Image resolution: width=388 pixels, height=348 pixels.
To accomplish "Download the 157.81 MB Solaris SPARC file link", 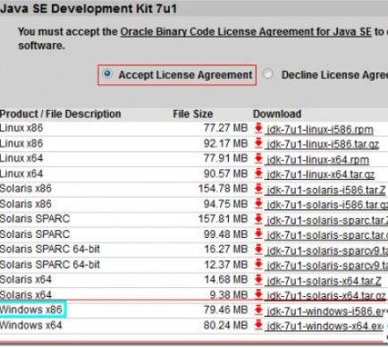I will point(327,220).
